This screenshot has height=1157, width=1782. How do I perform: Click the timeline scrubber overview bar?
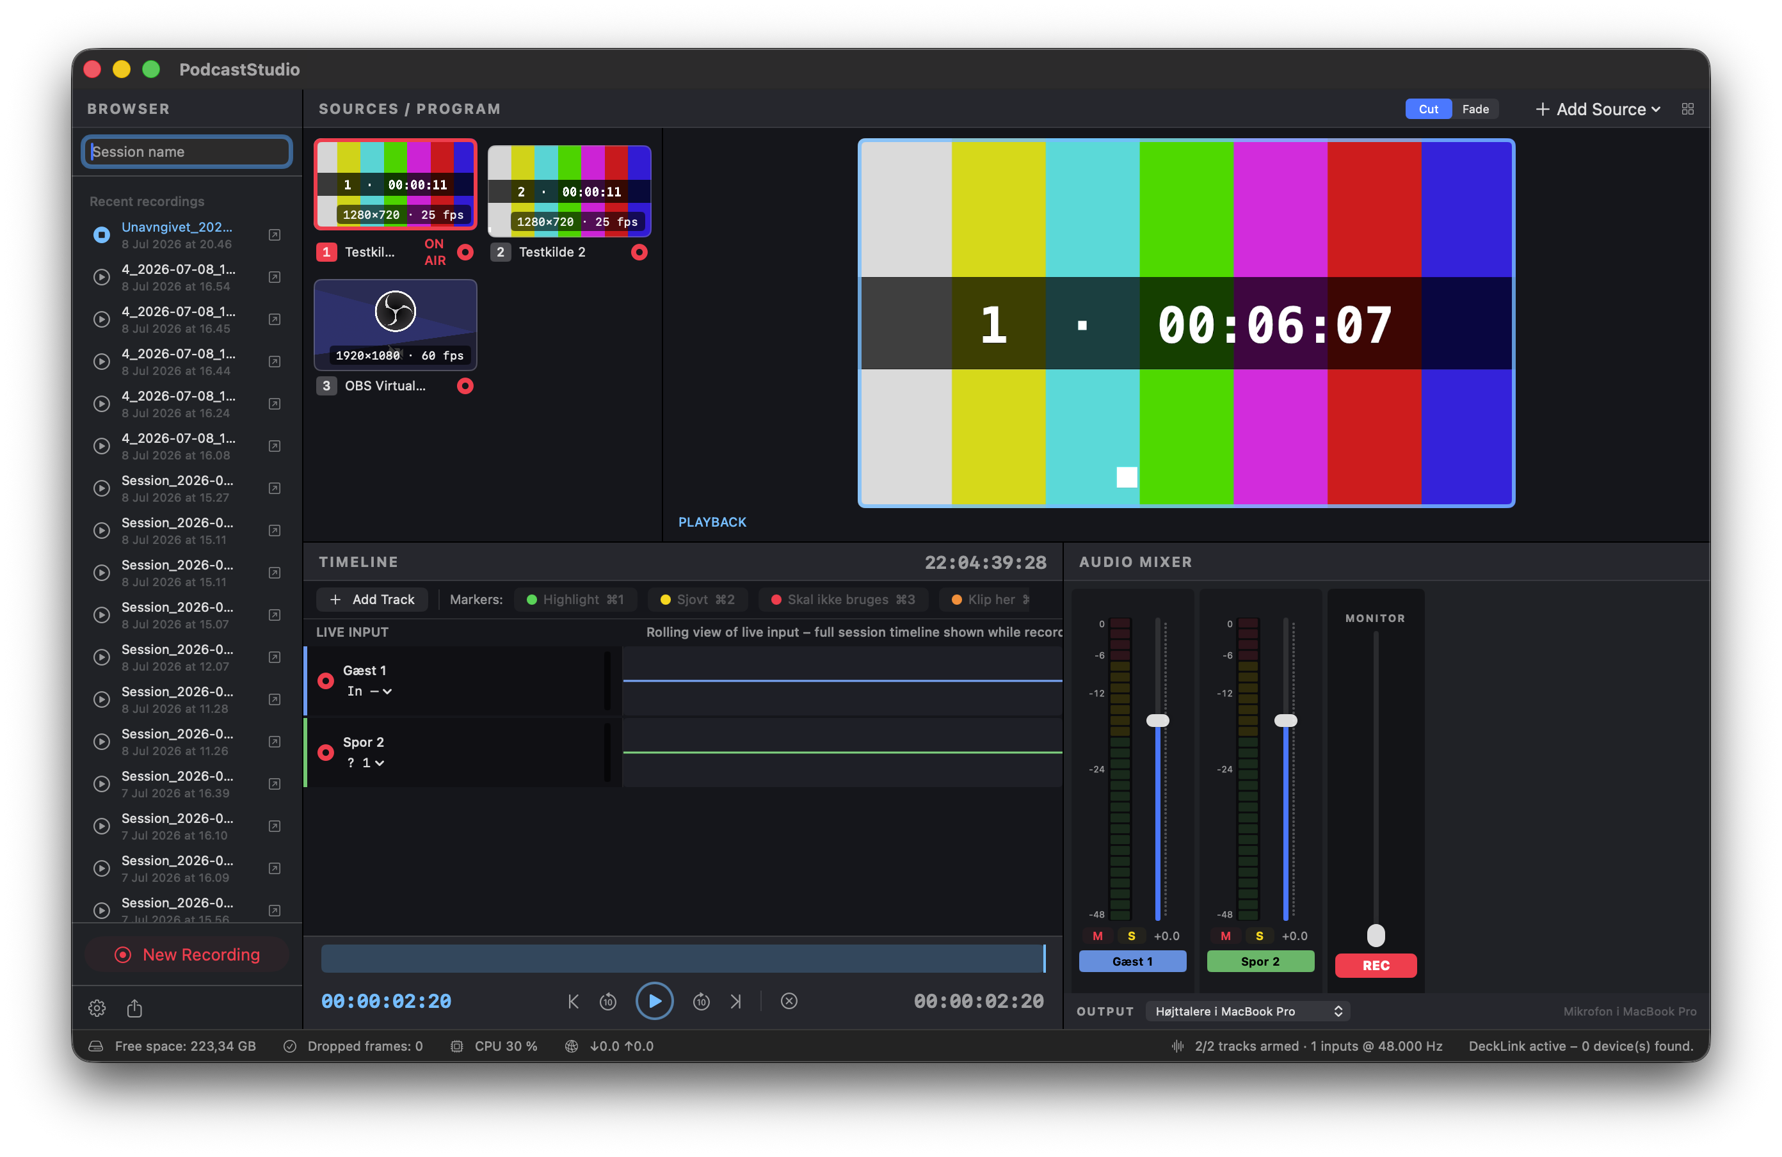coord(683,959)
